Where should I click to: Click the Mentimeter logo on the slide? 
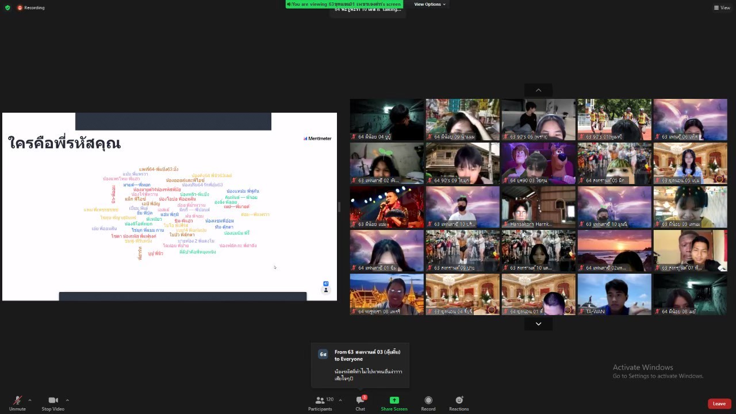click(x=317, y=138)
